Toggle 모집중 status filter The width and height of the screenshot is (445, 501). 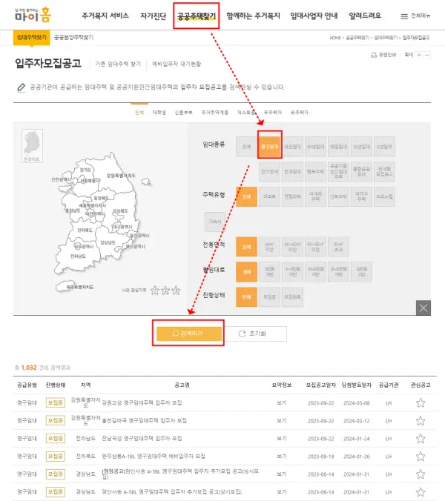(269, 297)
